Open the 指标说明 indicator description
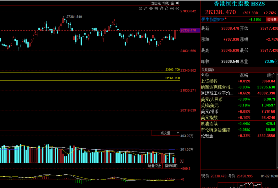This screenshot has height=188, width=278. (x=171, y=166)
